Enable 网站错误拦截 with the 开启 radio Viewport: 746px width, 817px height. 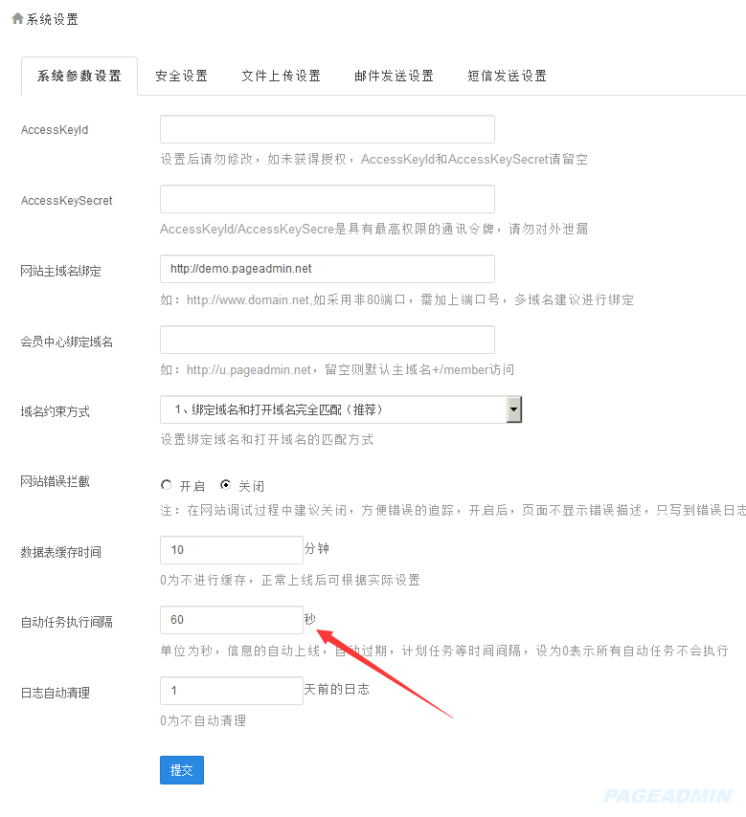pos(167,485)
